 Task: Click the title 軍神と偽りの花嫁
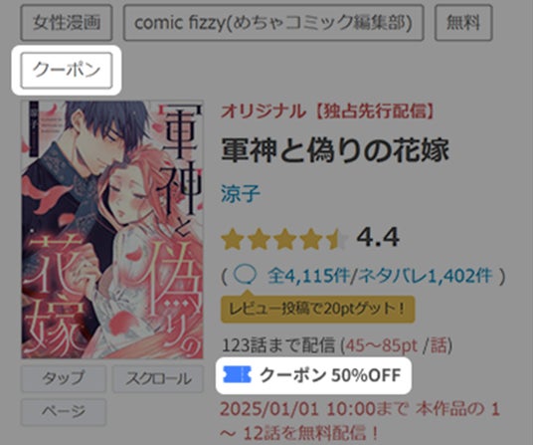pyautogui.click(x=335, y=150)
